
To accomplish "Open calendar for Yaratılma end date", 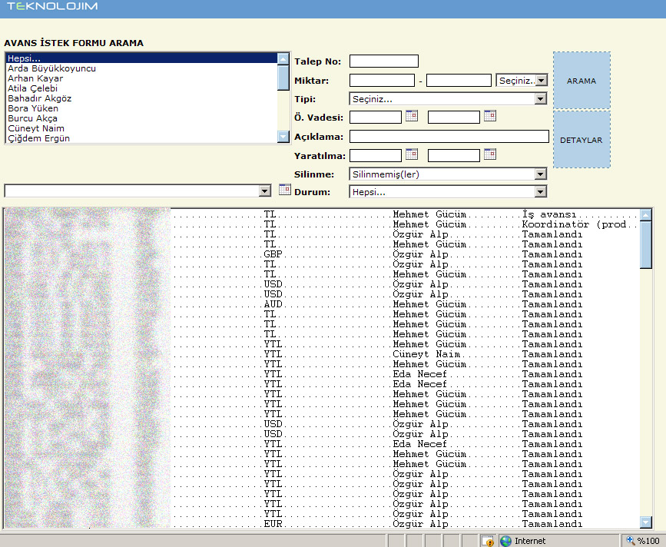I will click(489, 154).
